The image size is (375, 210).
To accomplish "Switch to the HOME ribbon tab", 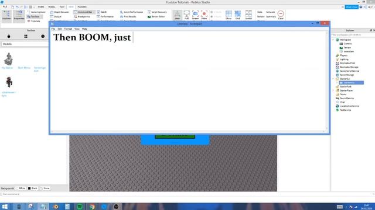I will pyautogui.click(x=40, y=6).
